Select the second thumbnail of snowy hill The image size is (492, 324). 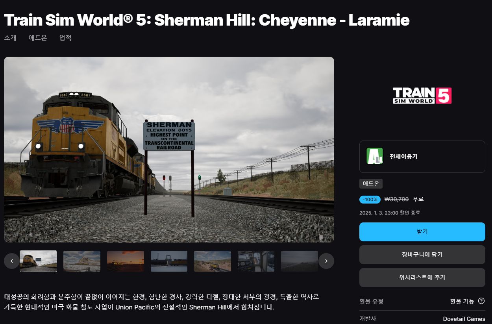click(x=82, y=261)
